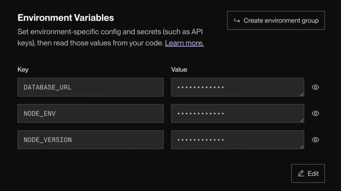Click the pencil icon on Edit button
341x191 pixels.
tap(301, 173)
